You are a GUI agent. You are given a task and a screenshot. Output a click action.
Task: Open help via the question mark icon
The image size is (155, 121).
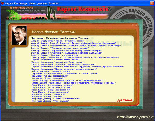[x=132, y=25]
